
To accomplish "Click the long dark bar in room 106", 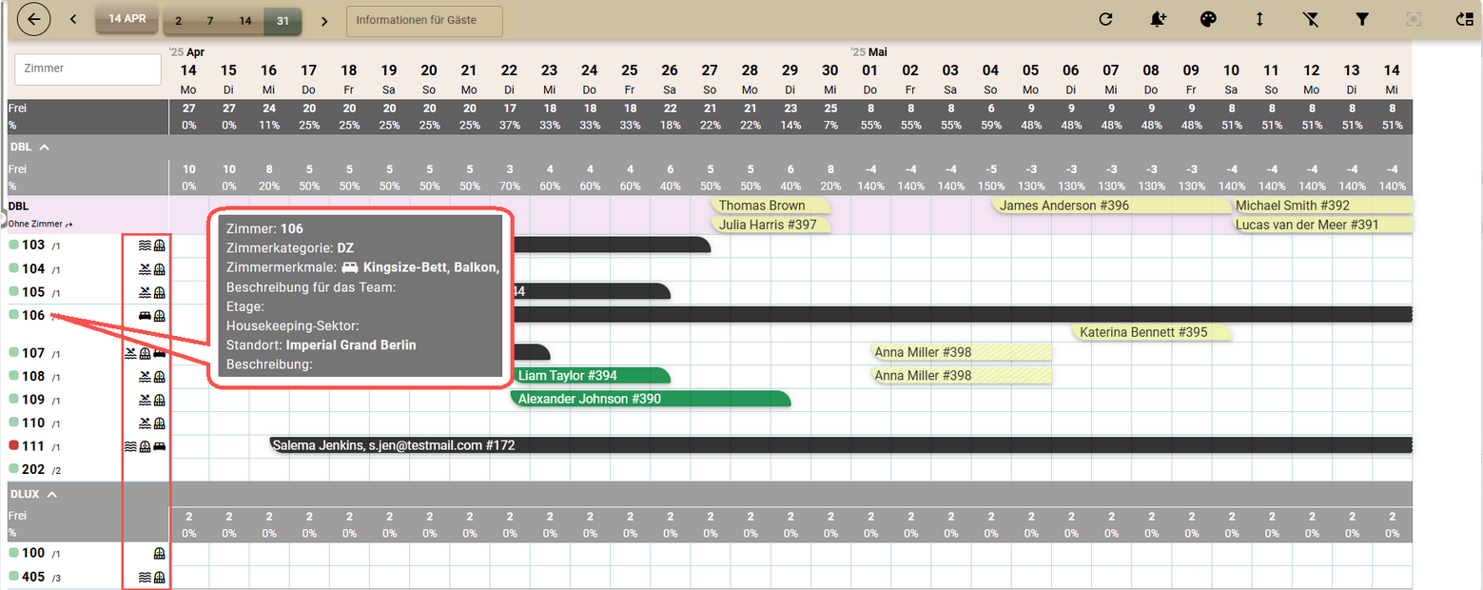I will point(963,314).
